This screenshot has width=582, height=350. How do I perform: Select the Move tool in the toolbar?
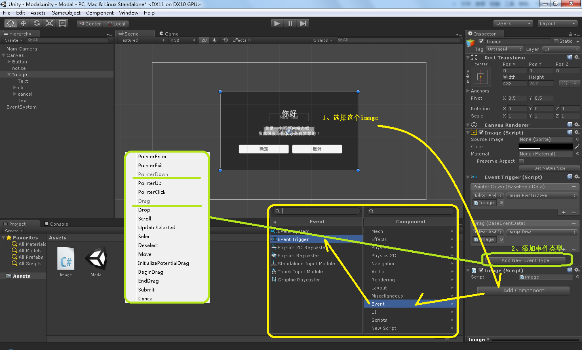click(23, 23)
